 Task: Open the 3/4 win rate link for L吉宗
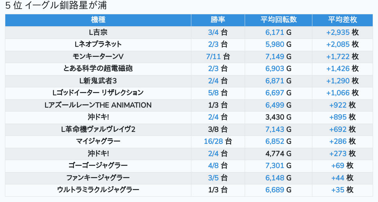pos(214,32)
